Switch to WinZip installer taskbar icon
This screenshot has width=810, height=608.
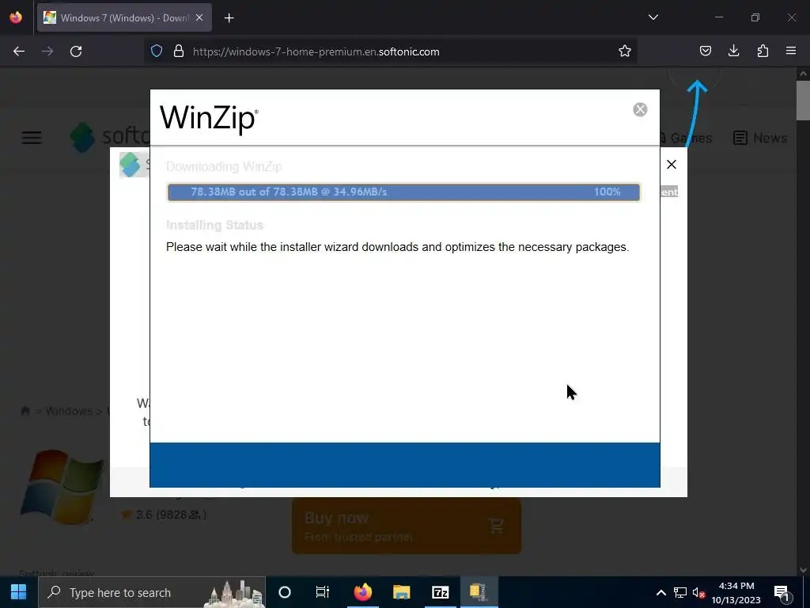(479, 592)
